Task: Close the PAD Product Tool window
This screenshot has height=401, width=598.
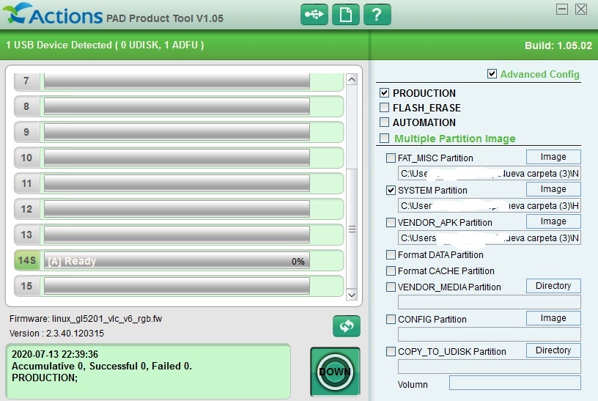Action: tap(581, 9)
